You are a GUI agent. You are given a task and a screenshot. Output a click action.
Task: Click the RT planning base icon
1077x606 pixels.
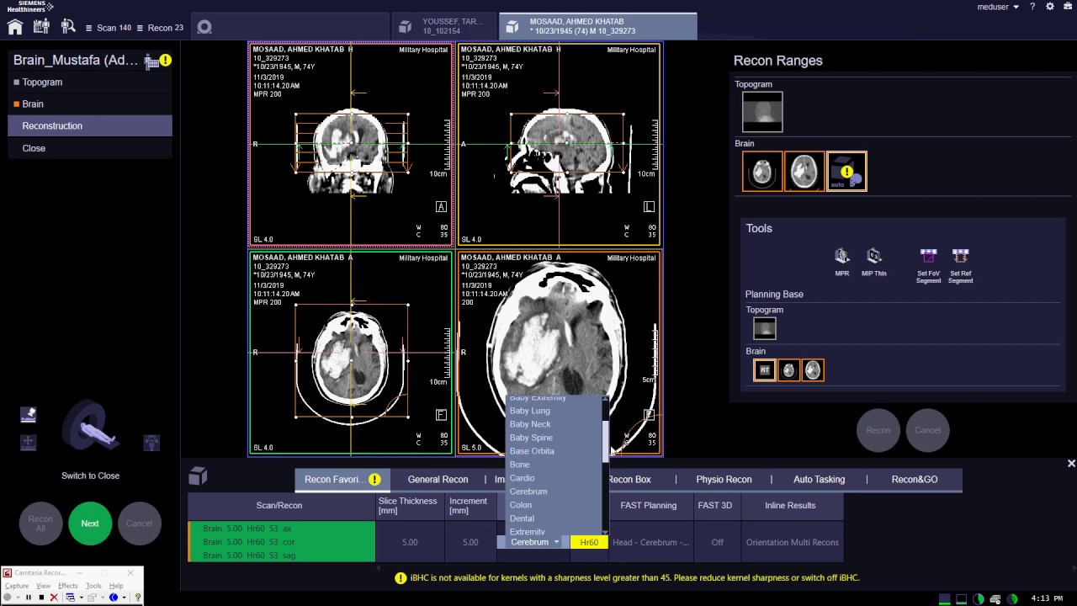point(764,369)
